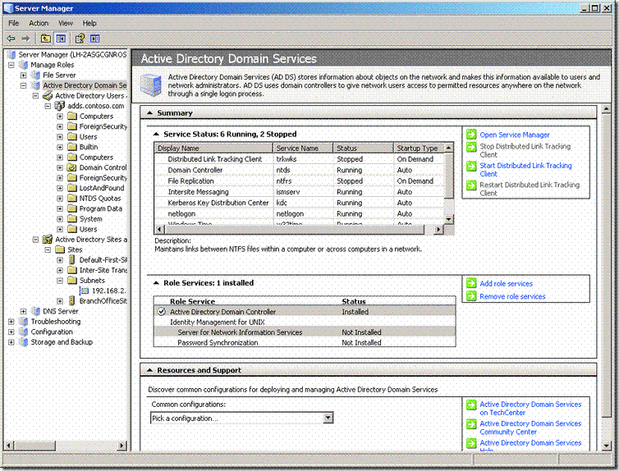619x471 pixels.
Task: Click the BranchOfficeSite icon in tree
Action: tap(72, 300)
